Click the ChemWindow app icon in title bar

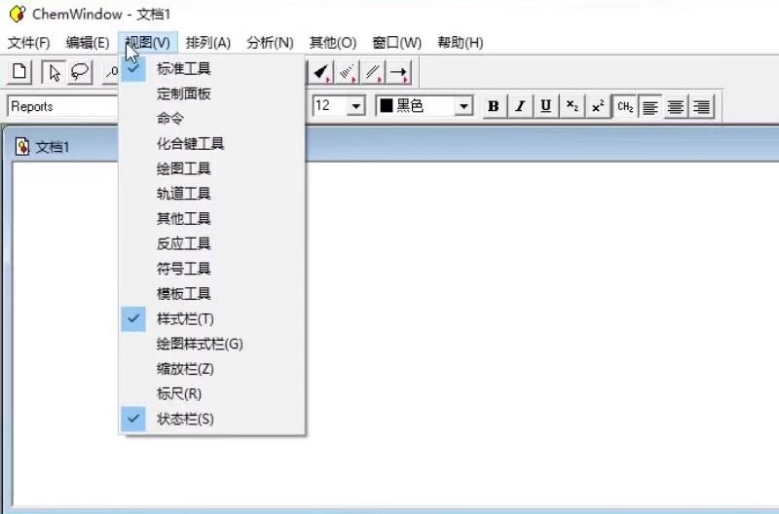(x=18, y=14)
